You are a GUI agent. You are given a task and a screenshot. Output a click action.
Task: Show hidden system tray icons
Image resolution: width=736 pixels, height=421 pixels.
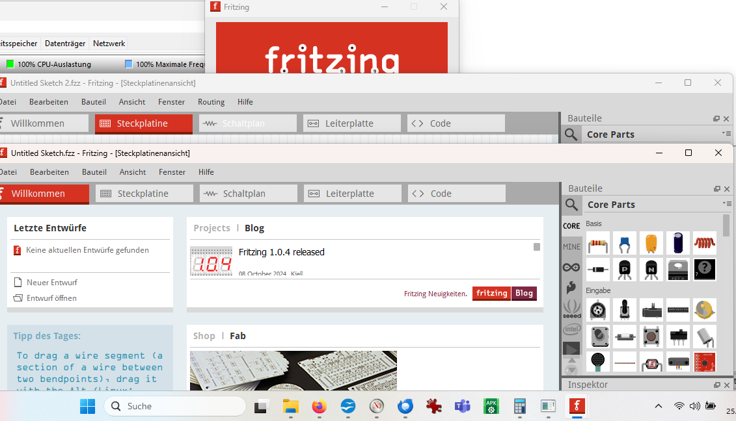(658, 406)
